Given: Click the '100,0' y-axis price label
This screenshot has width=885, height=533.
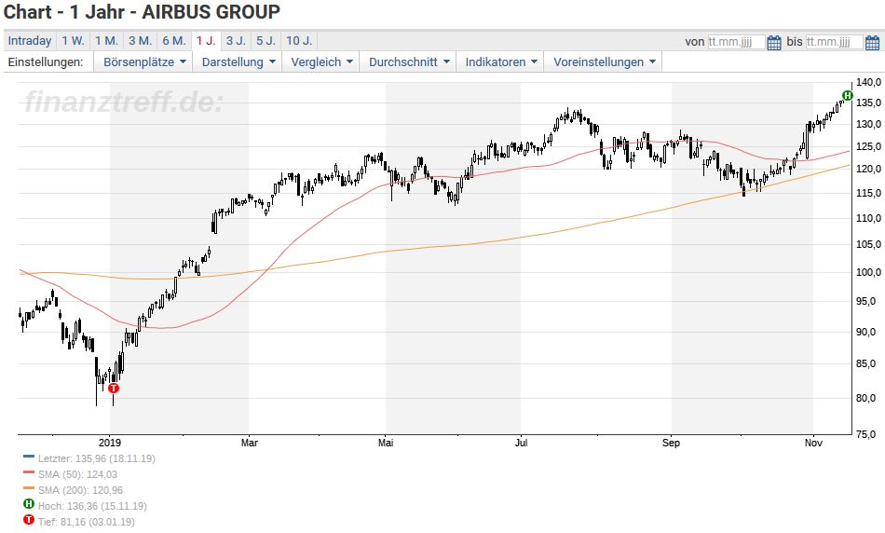Looking at the screenshot, I should [868, 272].
